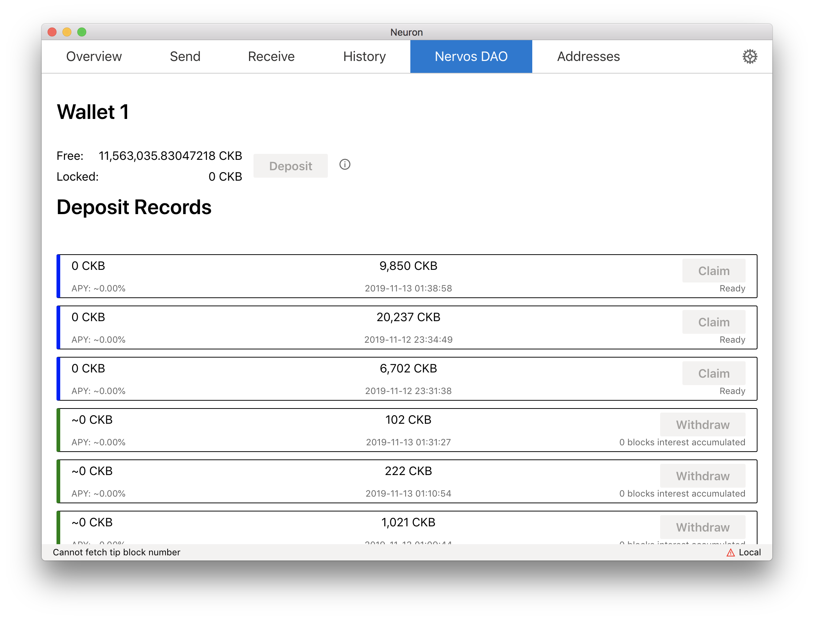Go to the Receive tab

click(271, 56)
